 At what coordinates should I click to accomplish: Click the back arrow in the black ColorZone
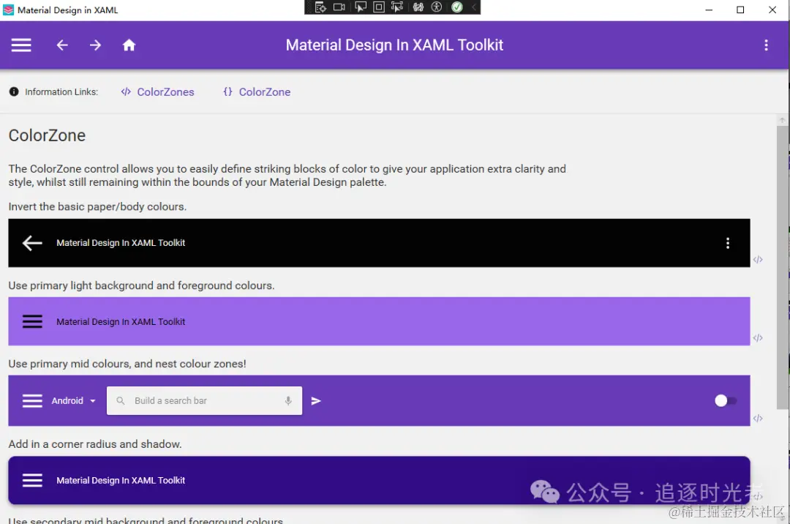click(x=32, y=243)
